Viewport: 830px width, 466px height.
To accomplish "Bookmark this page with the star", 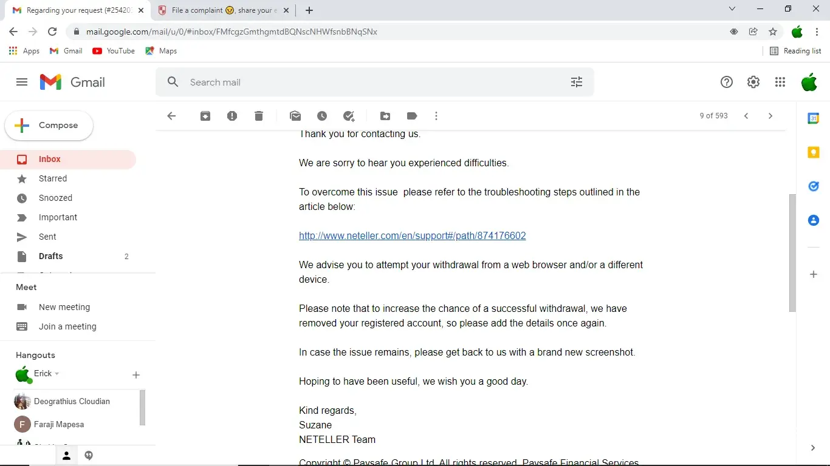I will [x=773, y=32].
